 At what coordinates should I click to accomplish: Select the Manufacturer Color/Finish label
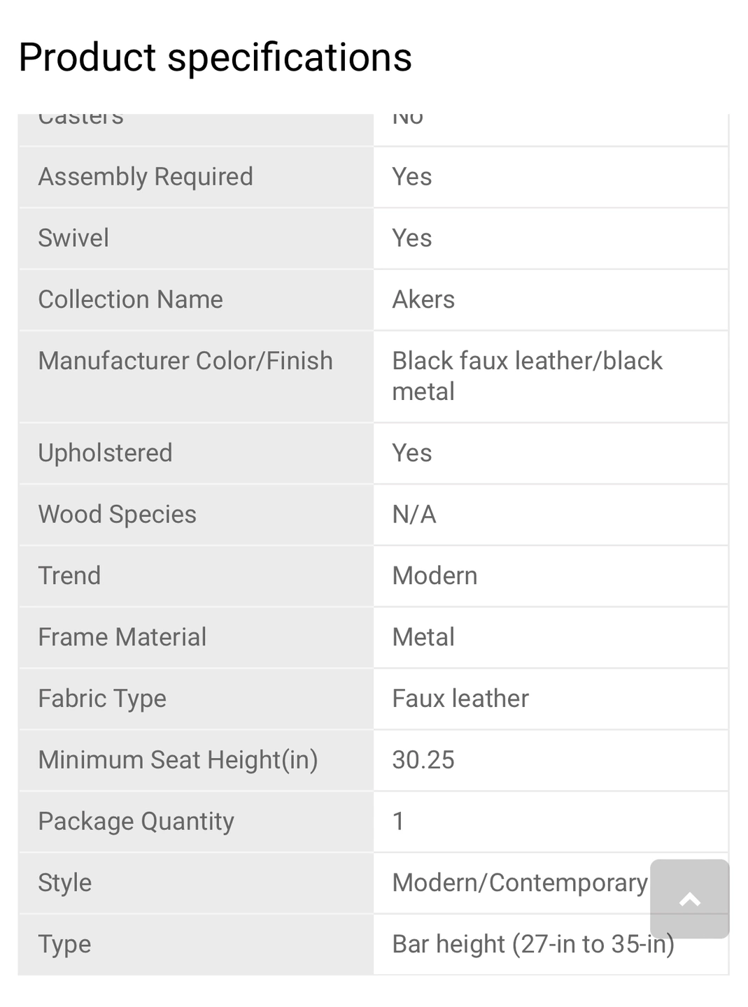tap(185, 361)
